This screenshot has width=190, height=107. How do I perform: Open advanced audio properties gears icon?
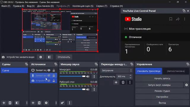[62, 103]
